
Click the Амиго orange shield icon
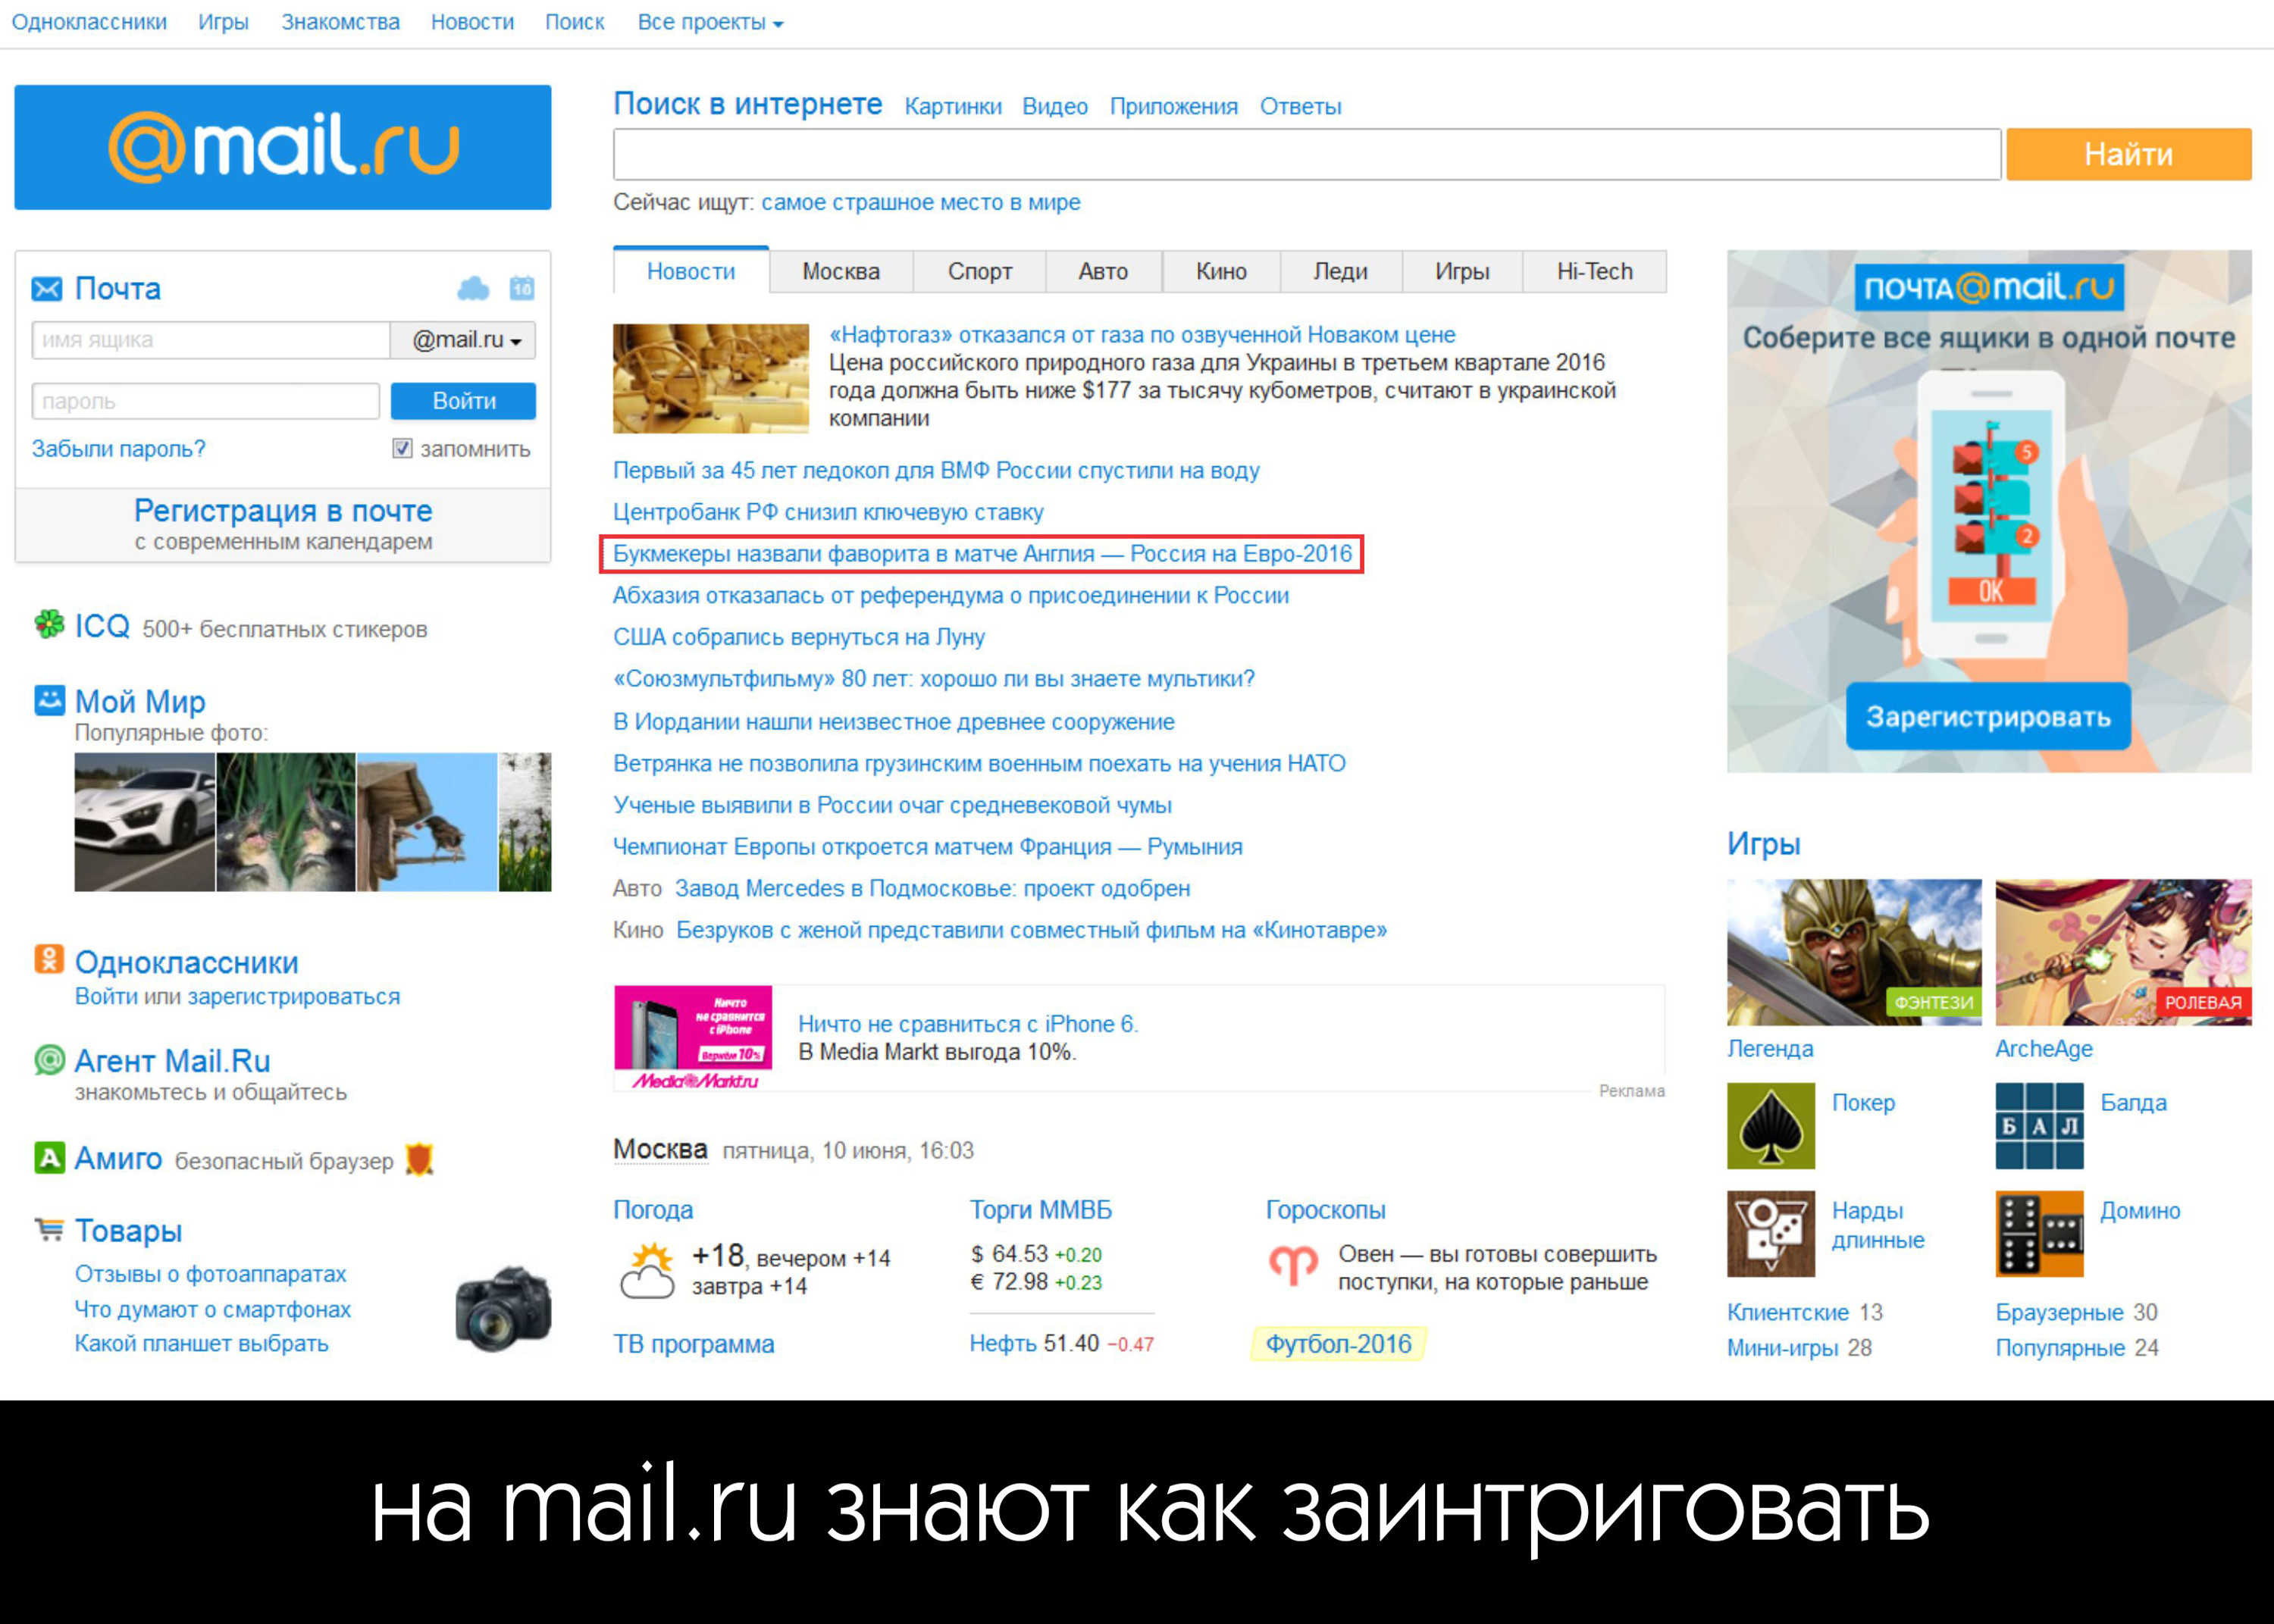click(x=419, y=1159)
